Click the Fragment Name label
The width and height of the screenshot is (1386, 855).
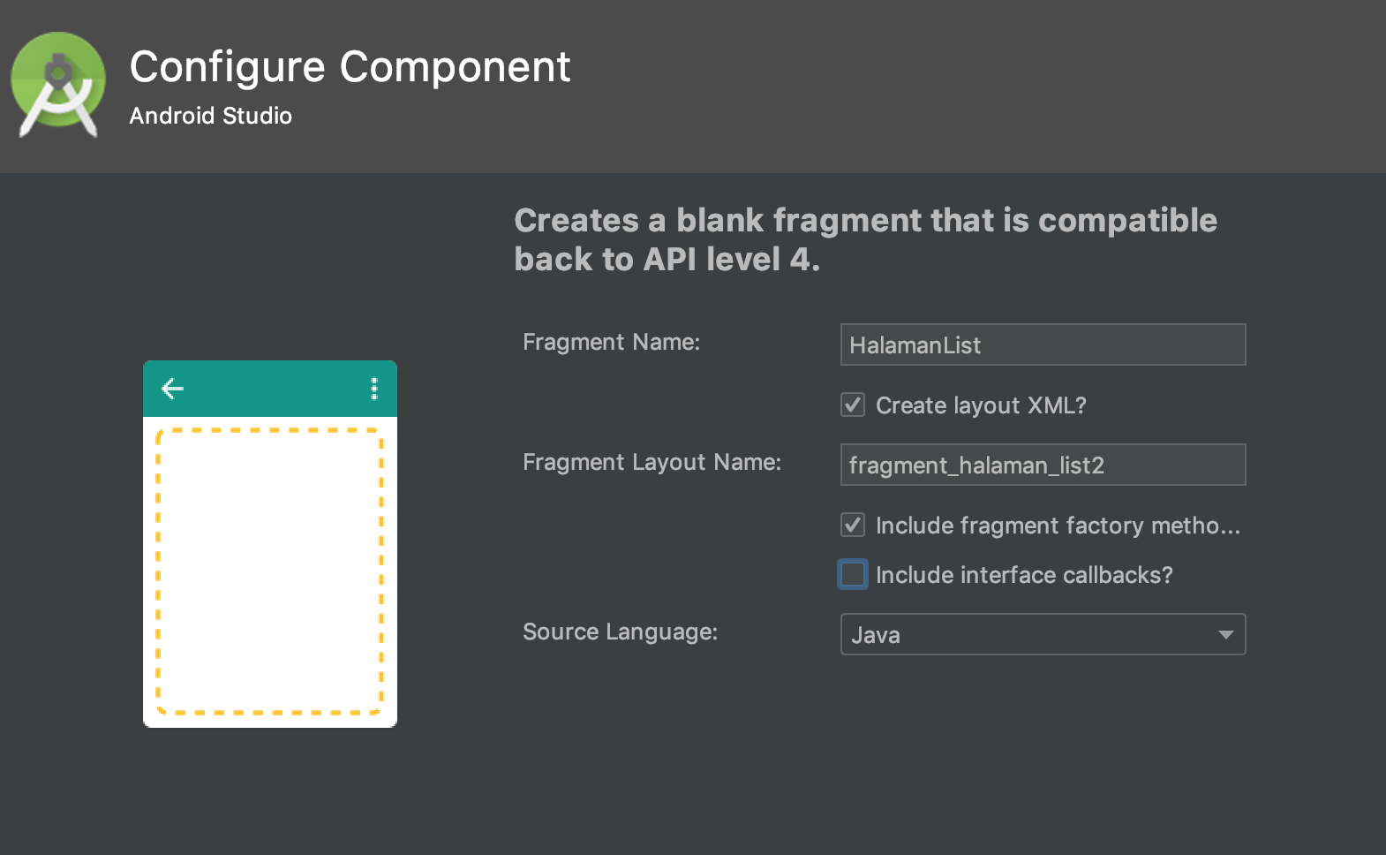click(x=611, y=342)
